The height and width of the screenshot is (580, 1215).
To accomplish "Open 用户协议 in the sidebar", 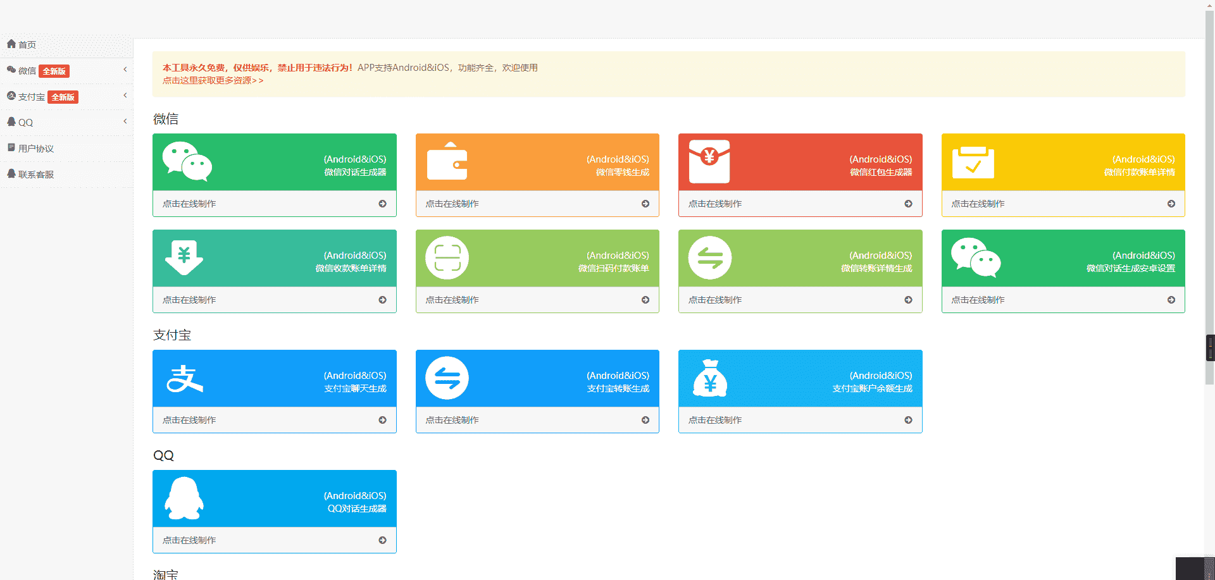I will point(35,149).
